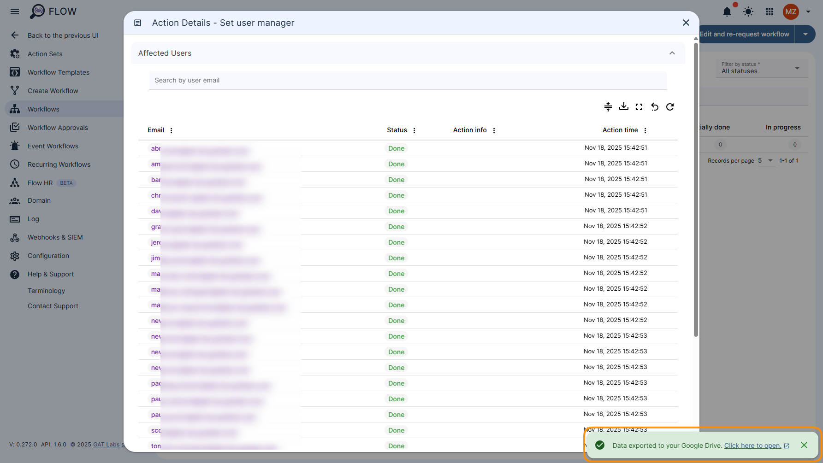
Task: Open the Action time column options menu
Action: click(645, 130)
